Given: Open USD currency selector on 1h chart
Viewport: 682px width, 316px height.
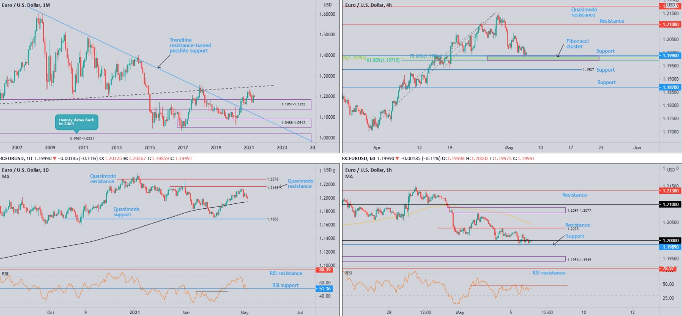Looking at the screenshot, I should [671, 170].
